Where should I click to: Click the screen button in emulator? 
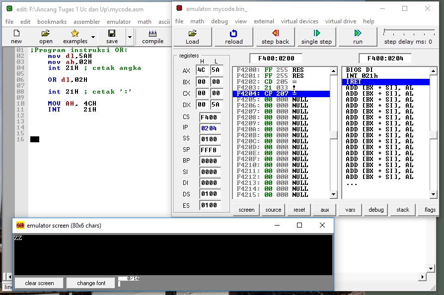[246, 210]
